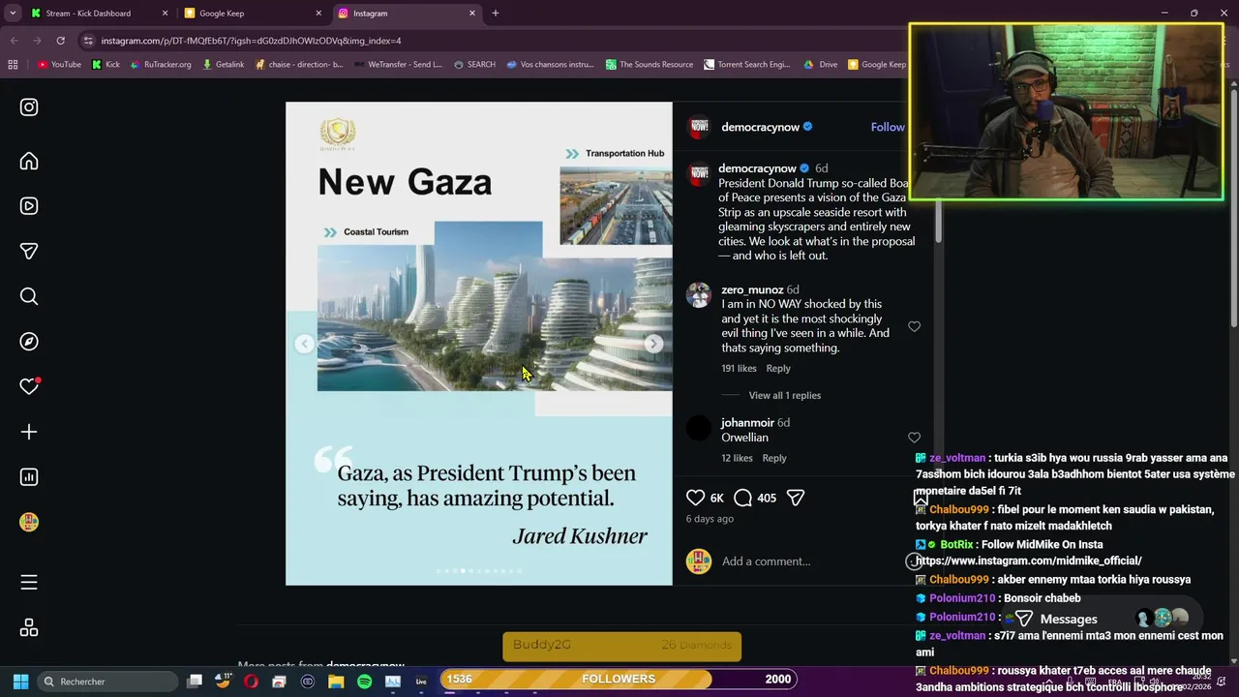
Task: Click the New Gaza carousel image
Action: [x=478, y=344]
